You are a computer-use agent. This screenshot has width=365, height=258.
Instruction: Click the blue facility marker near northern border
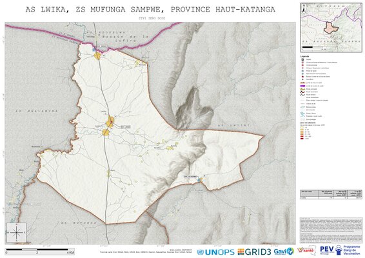pos(94,50)
